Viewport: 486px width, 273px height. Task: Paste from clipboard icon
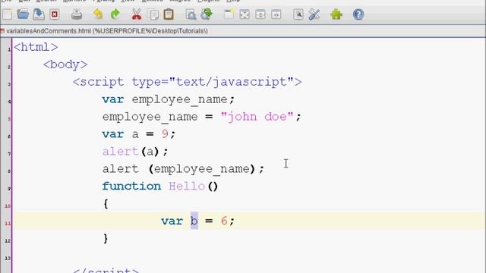[x=169, y=14]
